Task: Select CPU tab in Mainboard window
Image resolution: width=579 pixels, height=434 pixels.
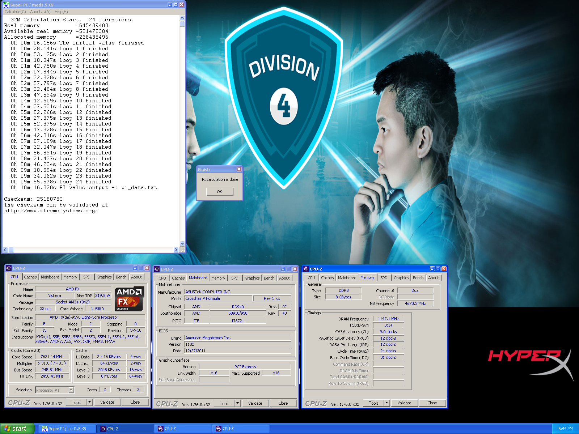Action: click(x=162, y=278)
